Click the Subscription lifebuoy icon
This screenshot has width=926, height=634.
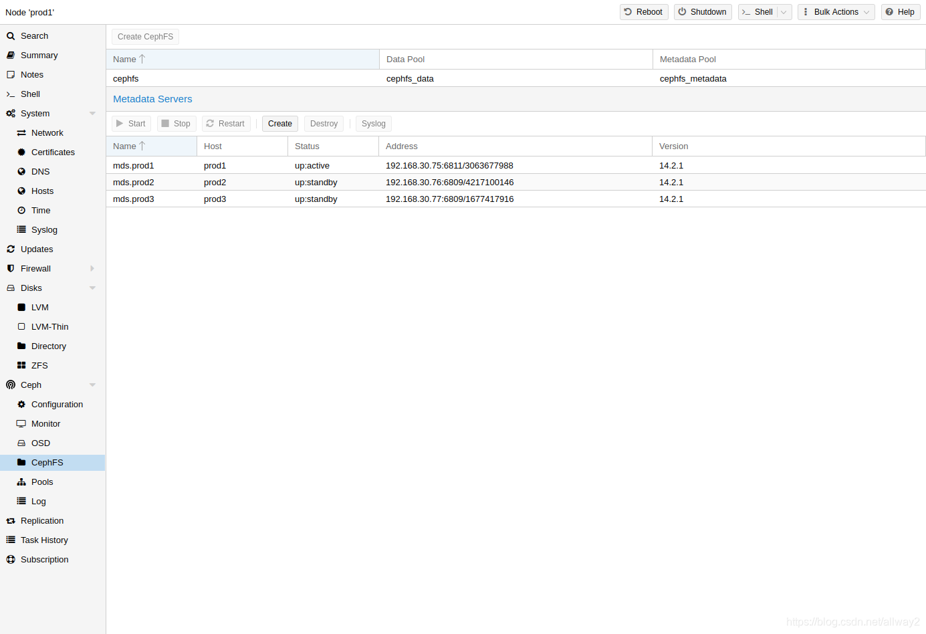11,560
